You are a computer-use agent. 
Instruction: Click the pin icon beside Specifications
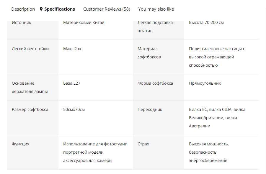tap(41, 9)
